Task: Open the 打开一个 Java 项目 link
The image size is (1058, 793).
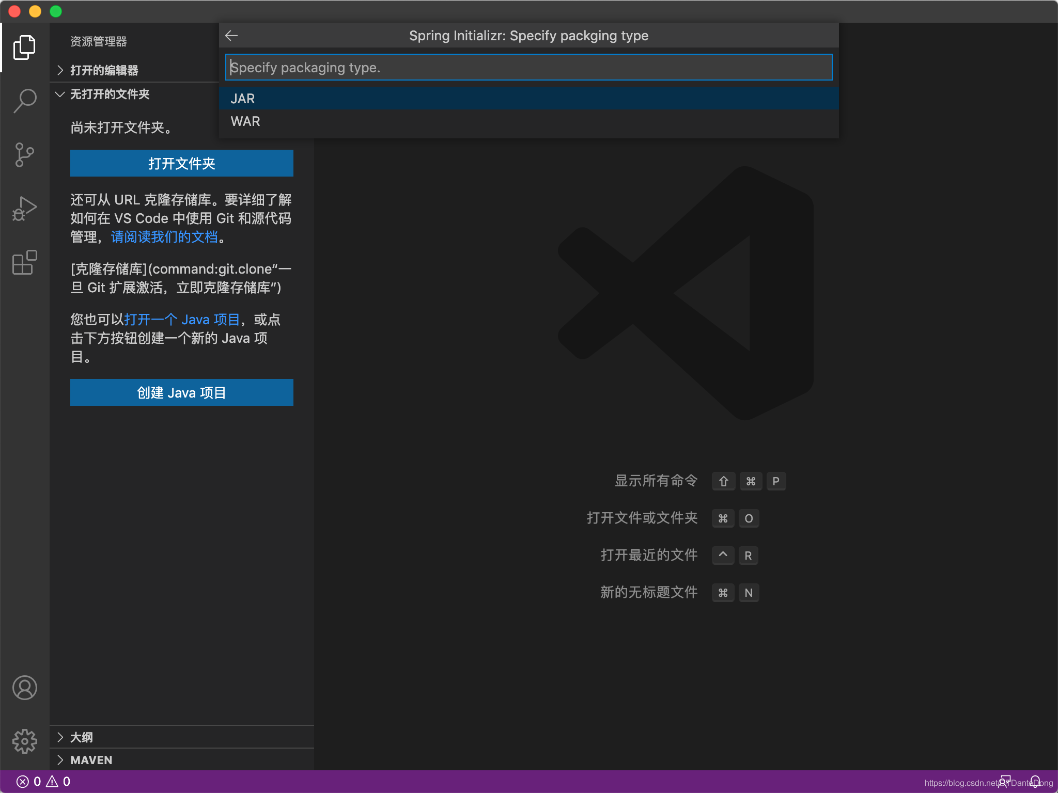Action: coord(182,320)
